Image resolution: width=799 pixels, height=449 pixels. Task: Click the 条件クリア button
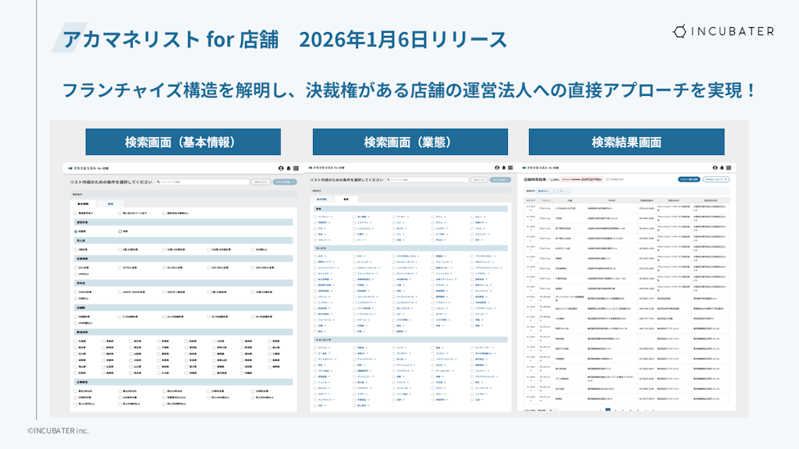[261, 182]
